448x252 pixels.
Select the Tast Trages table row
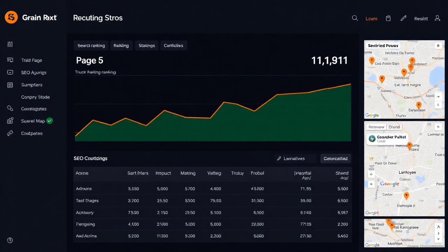(x=213, y=201)
